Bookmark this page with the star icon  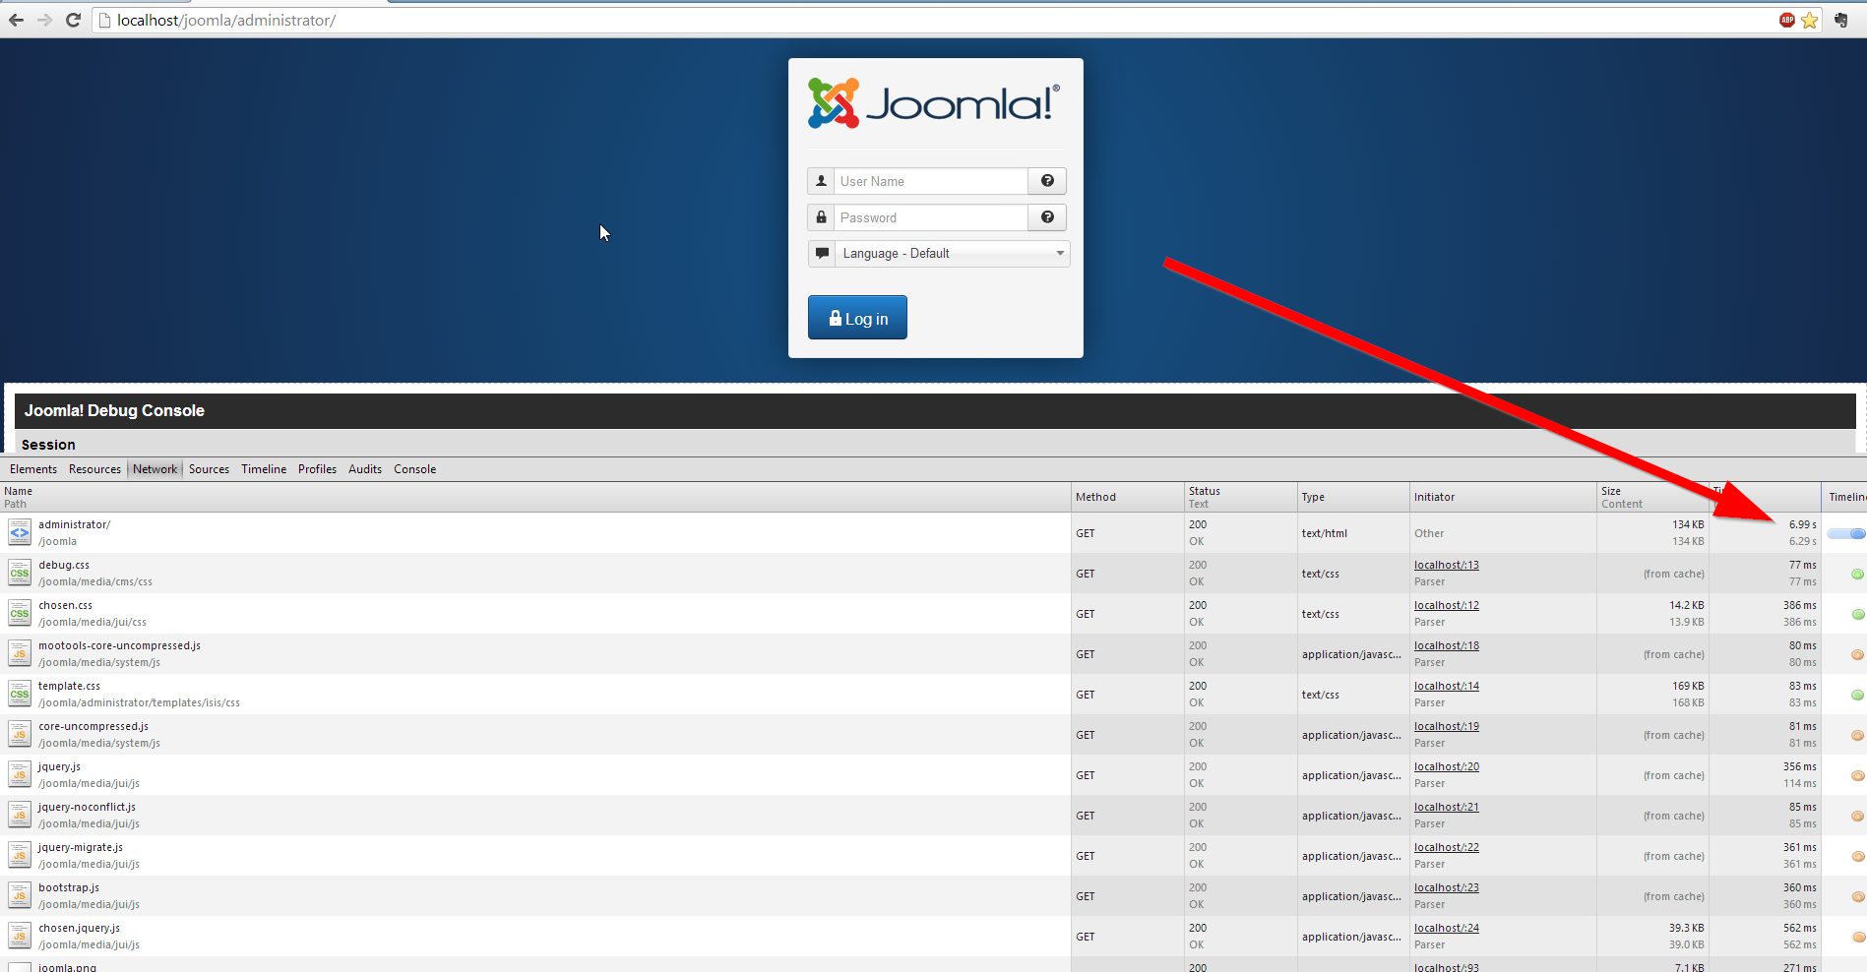pos(1810,20)
